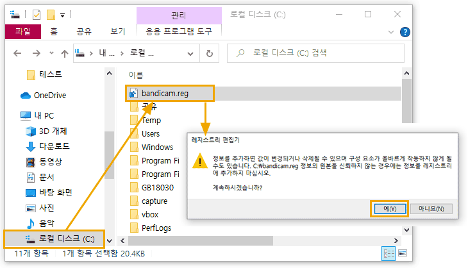Viewport: 468px width, 268px height.
Task: Select OneDrive in the navigation pane
Action: coord(49,96)
